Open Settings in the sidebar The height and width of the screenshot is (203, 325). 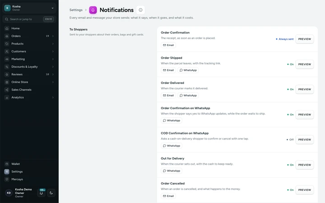click(29, 171)
